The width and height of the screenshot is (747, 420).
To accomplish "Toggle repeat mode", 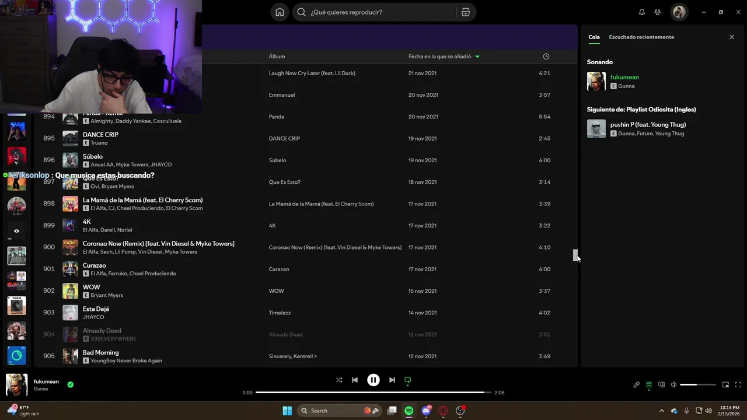I will point(408,380).
